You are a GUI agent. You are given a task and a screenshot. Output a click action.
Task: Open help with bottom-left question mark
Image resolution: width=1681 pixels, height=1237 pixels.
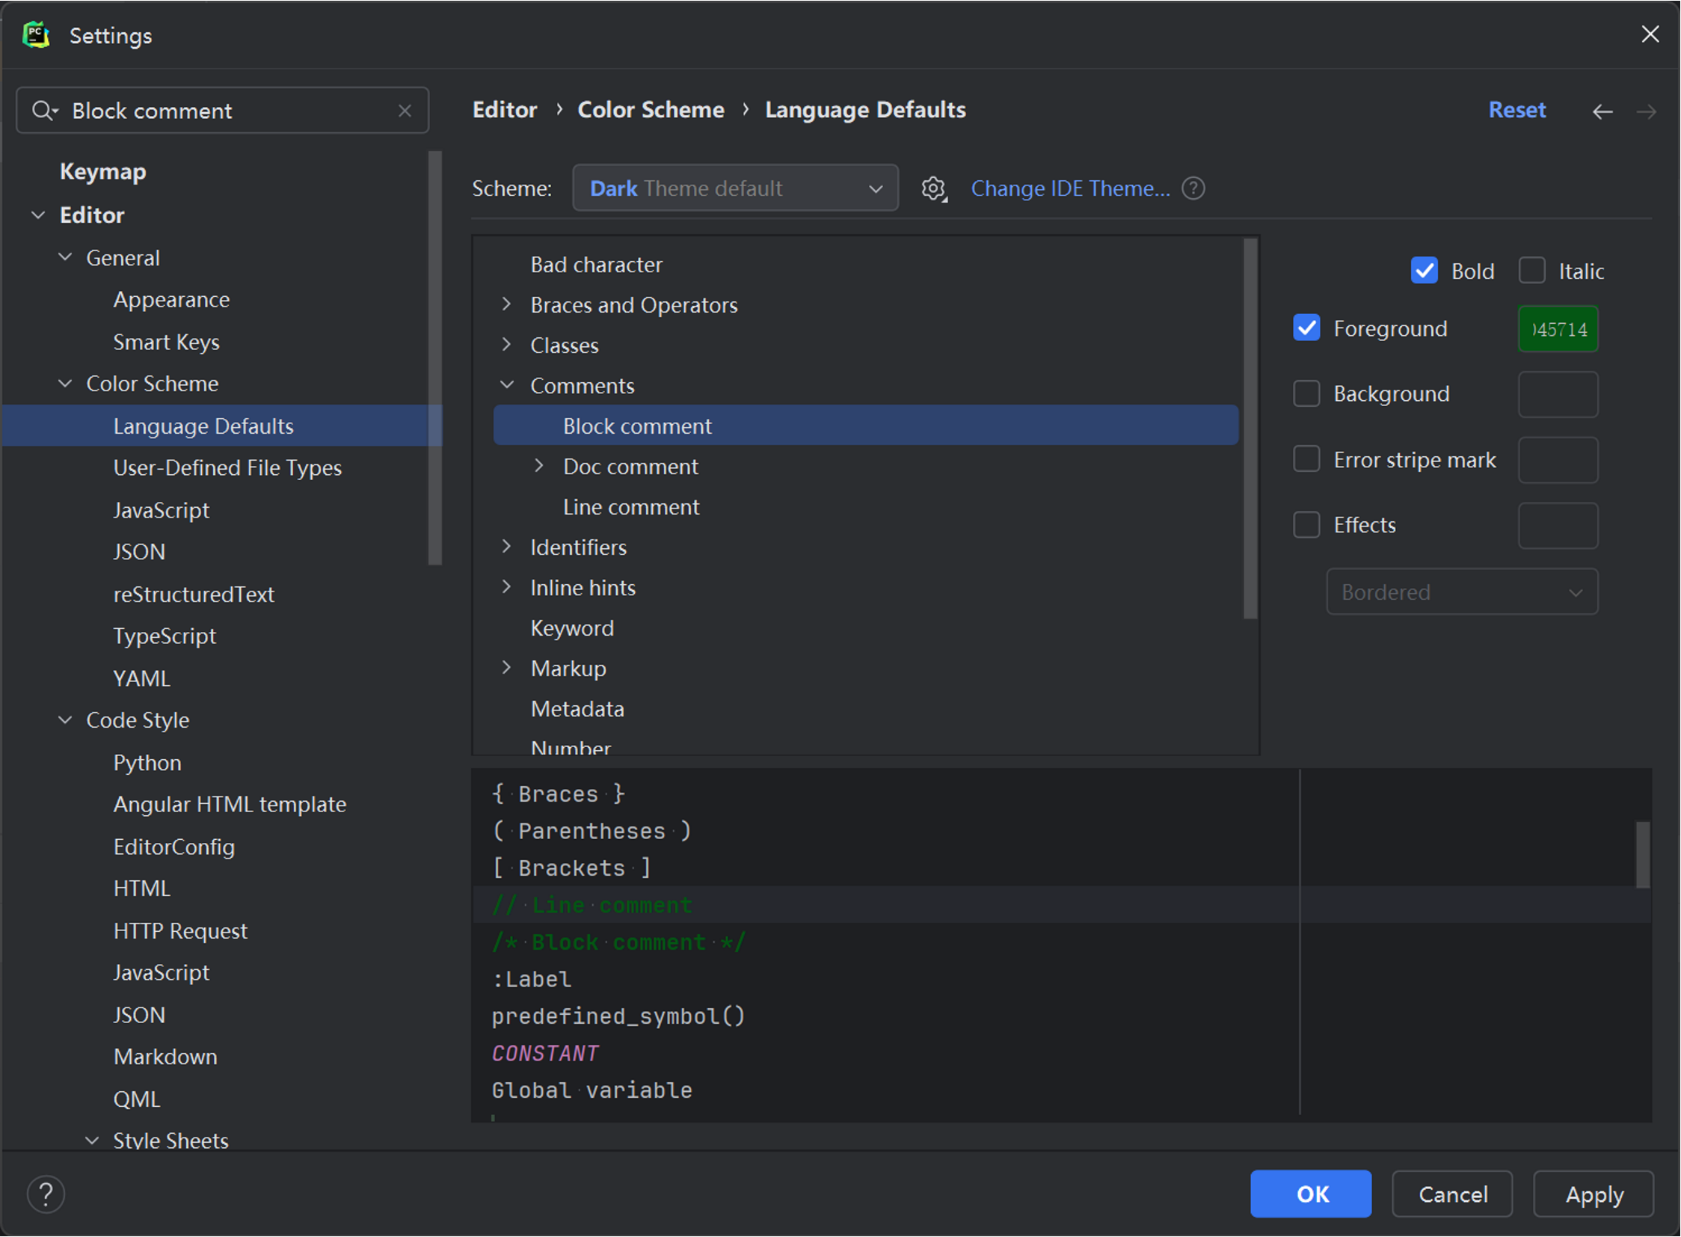[46, 1194]
